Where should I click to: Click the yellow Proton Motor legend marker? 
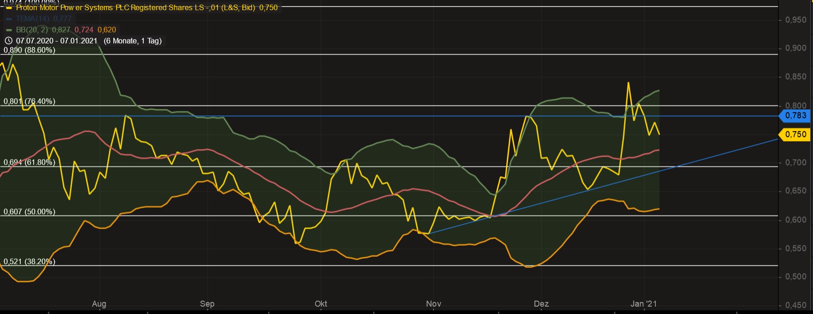[9, 7]
